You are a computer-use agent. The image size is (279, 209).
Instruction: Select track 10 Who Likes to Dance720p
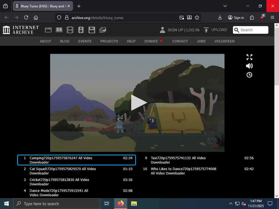click(198, 171)
